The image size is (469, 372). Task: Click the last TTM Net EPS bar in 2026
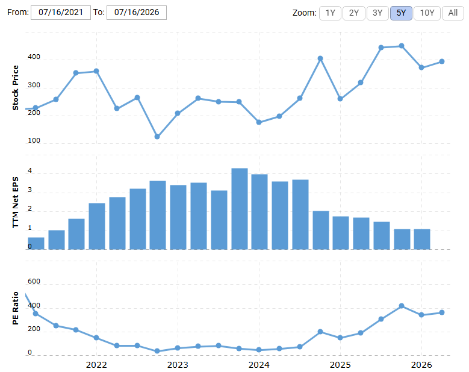click(x=422, y=239)
